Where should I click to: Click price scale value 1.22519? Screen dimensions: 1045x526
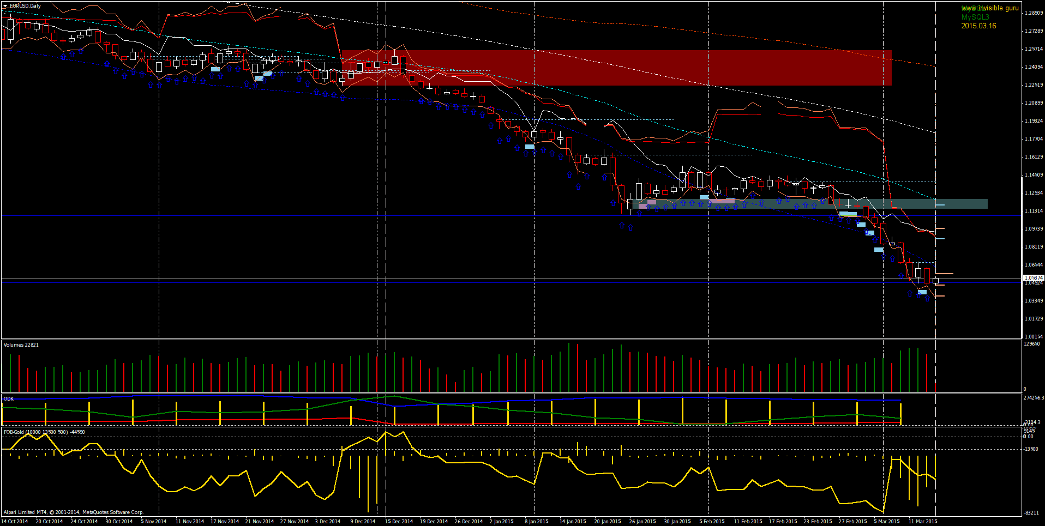coord(1034,85)
